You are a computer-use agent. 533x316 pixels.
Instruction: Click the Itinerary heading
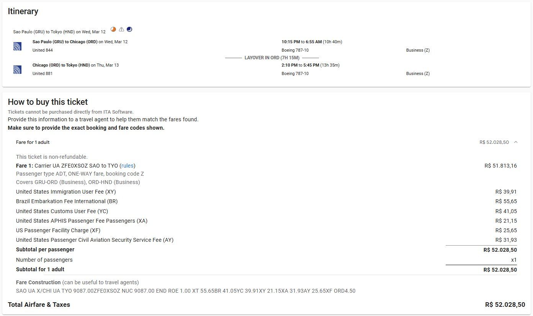pos(23,11)
